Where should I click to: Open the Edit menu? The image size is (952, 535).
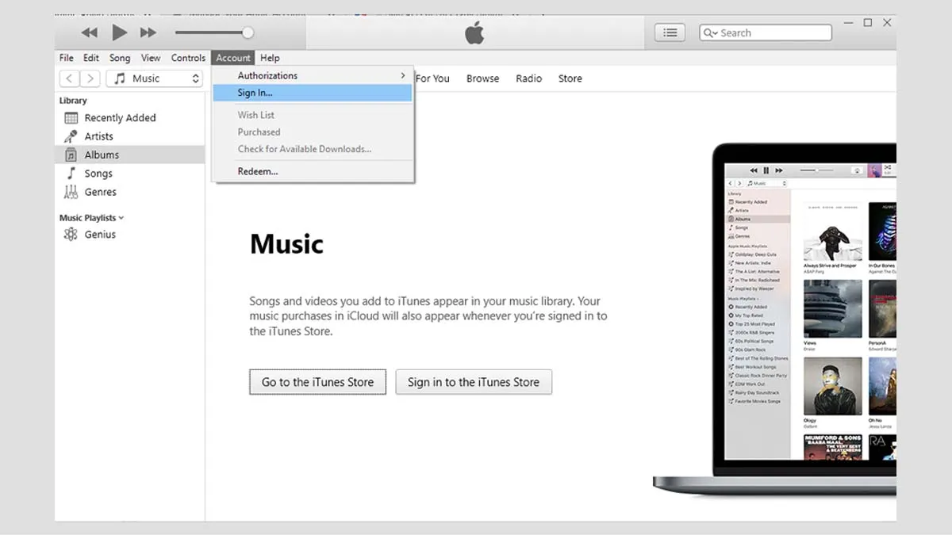(x=91, y=58)
